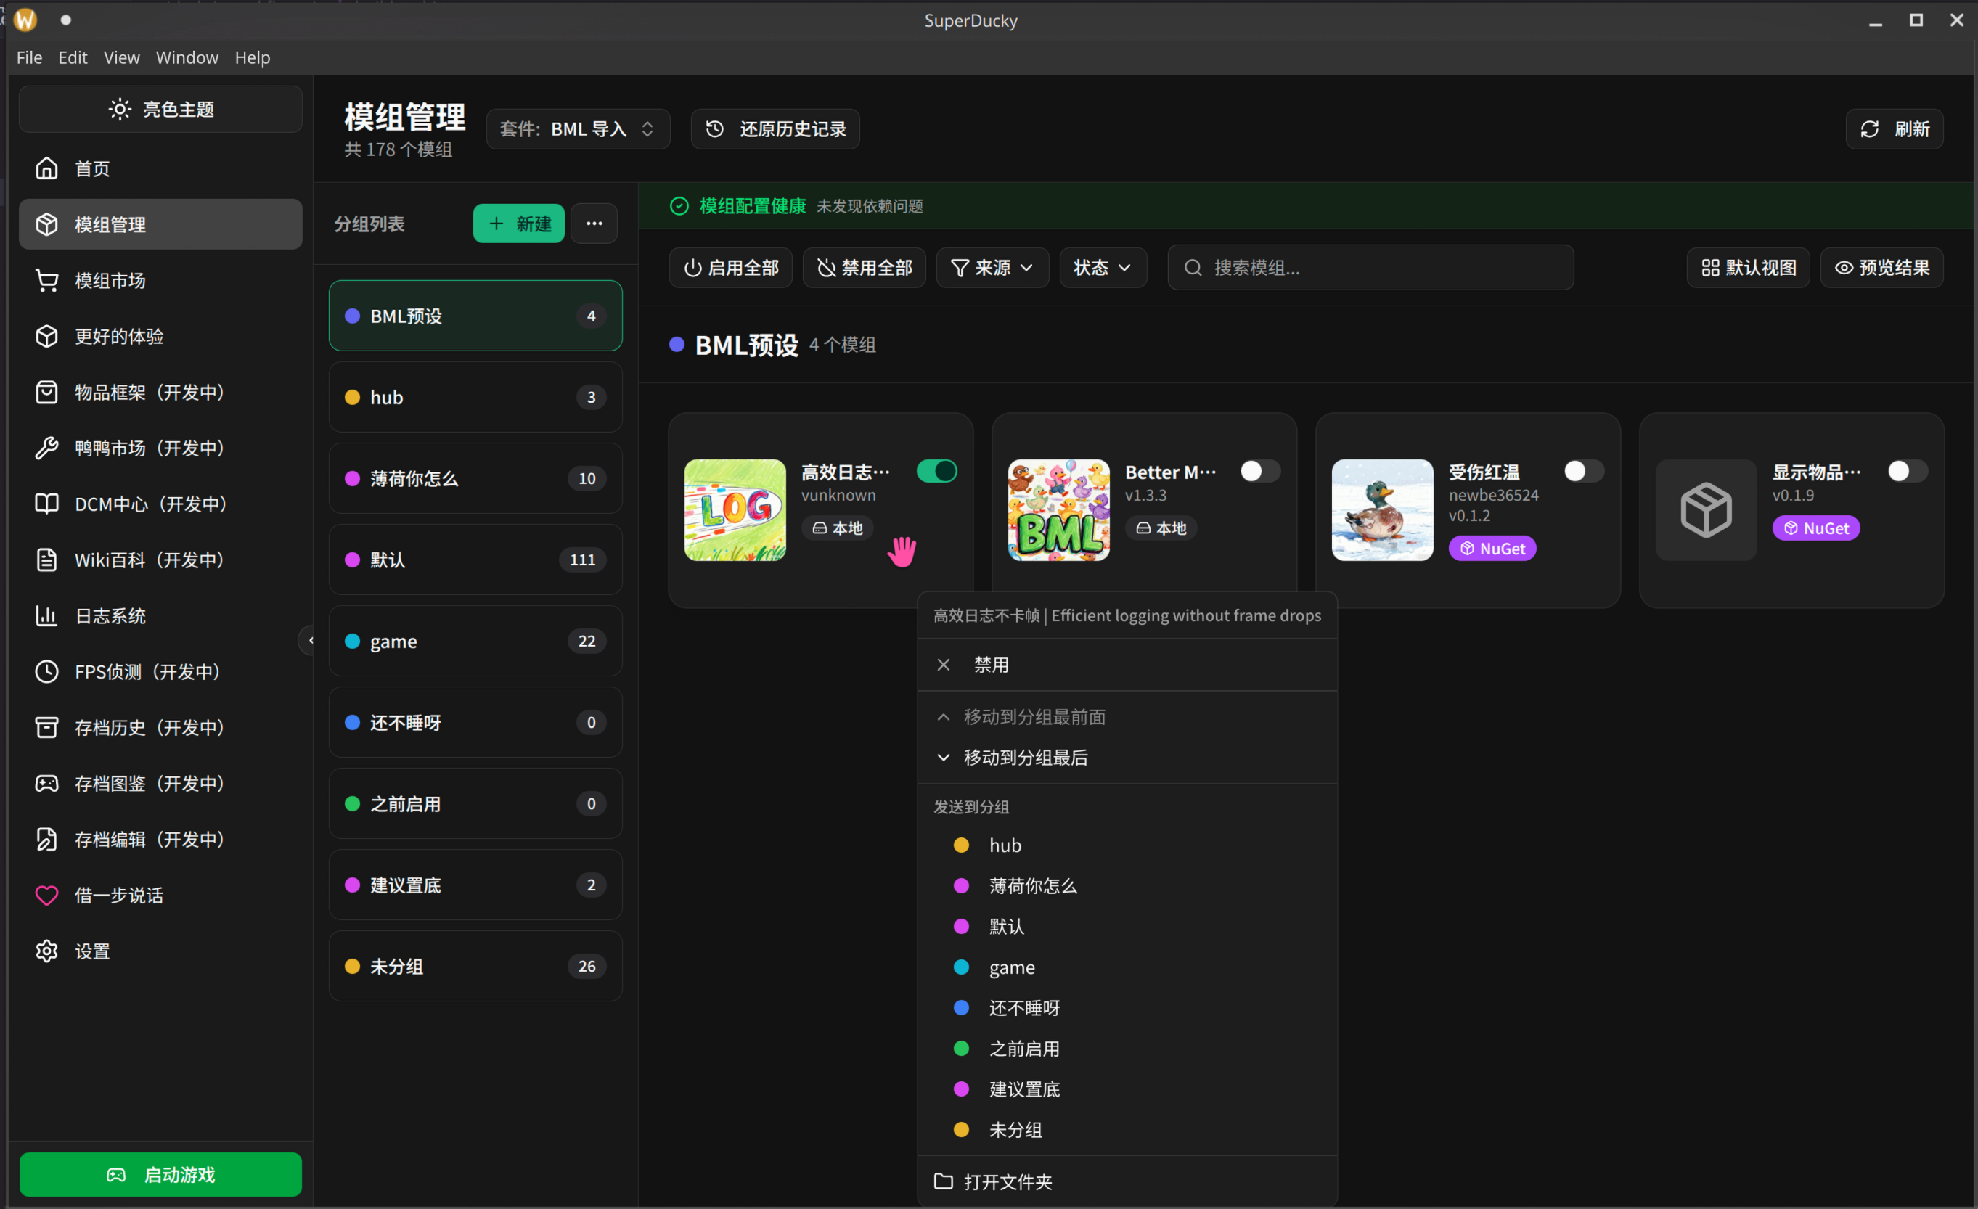Screen dimensions: 1978x1209
Task: Click the 新建 group button
Action: click(x=518, y=224)
